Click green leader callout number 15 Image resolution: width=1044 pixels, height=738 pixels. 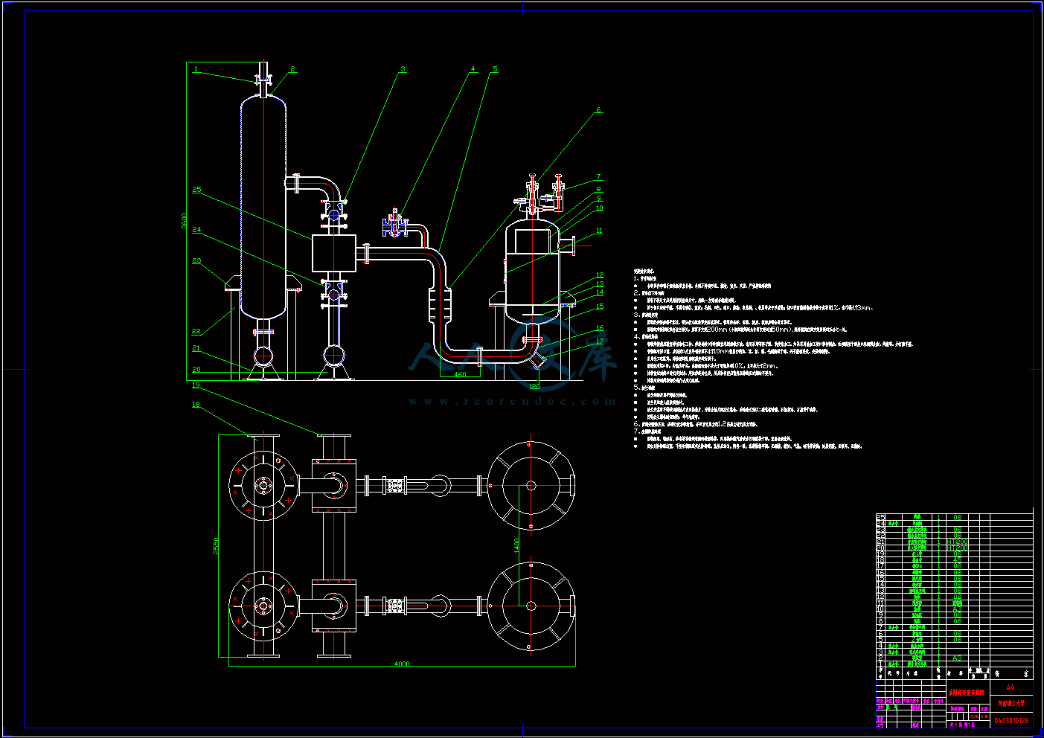click(x=600, y=307)
